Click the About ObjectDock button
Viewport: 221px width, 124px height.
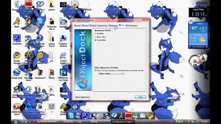pyautogui.click(x=82, y=97)
